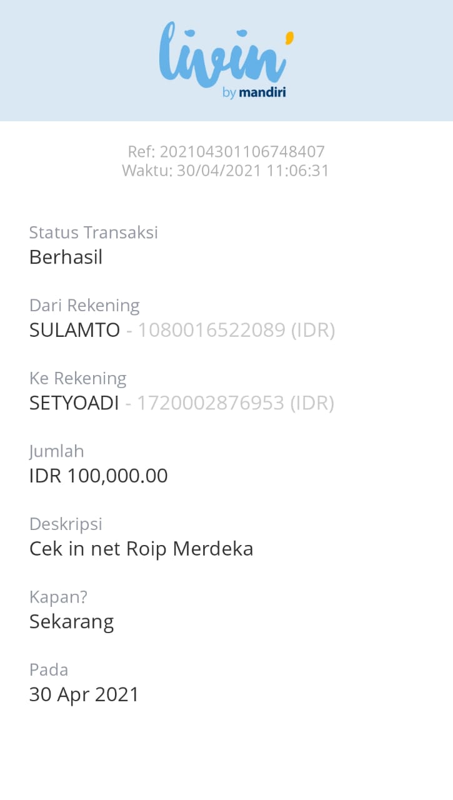Viewport: 453px width, 800px height.
Task: Click the Kapan? label
Action: tap(58, 597)
